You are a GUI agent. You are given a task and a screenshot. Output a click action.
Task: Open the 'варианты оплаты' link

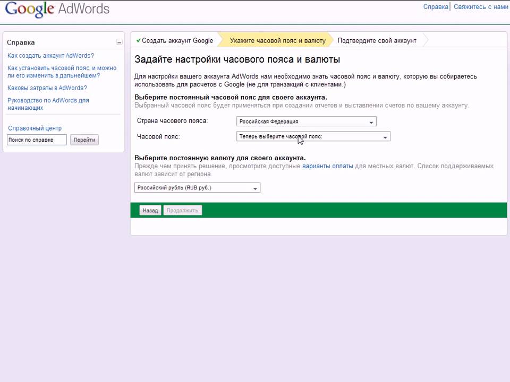[328, 166]
